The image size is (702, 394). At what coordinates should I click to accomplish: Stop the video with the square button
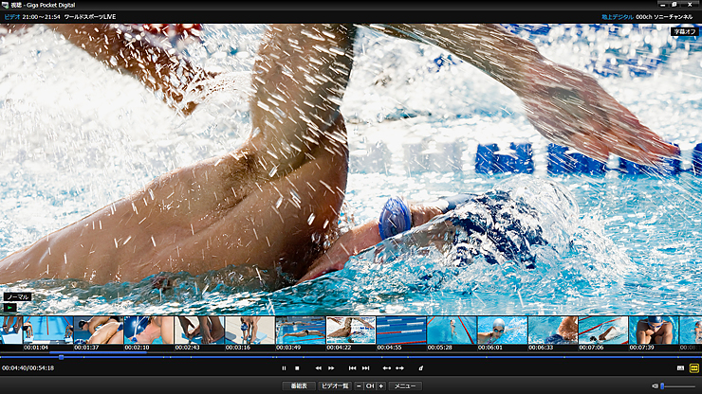pos(297,367)
